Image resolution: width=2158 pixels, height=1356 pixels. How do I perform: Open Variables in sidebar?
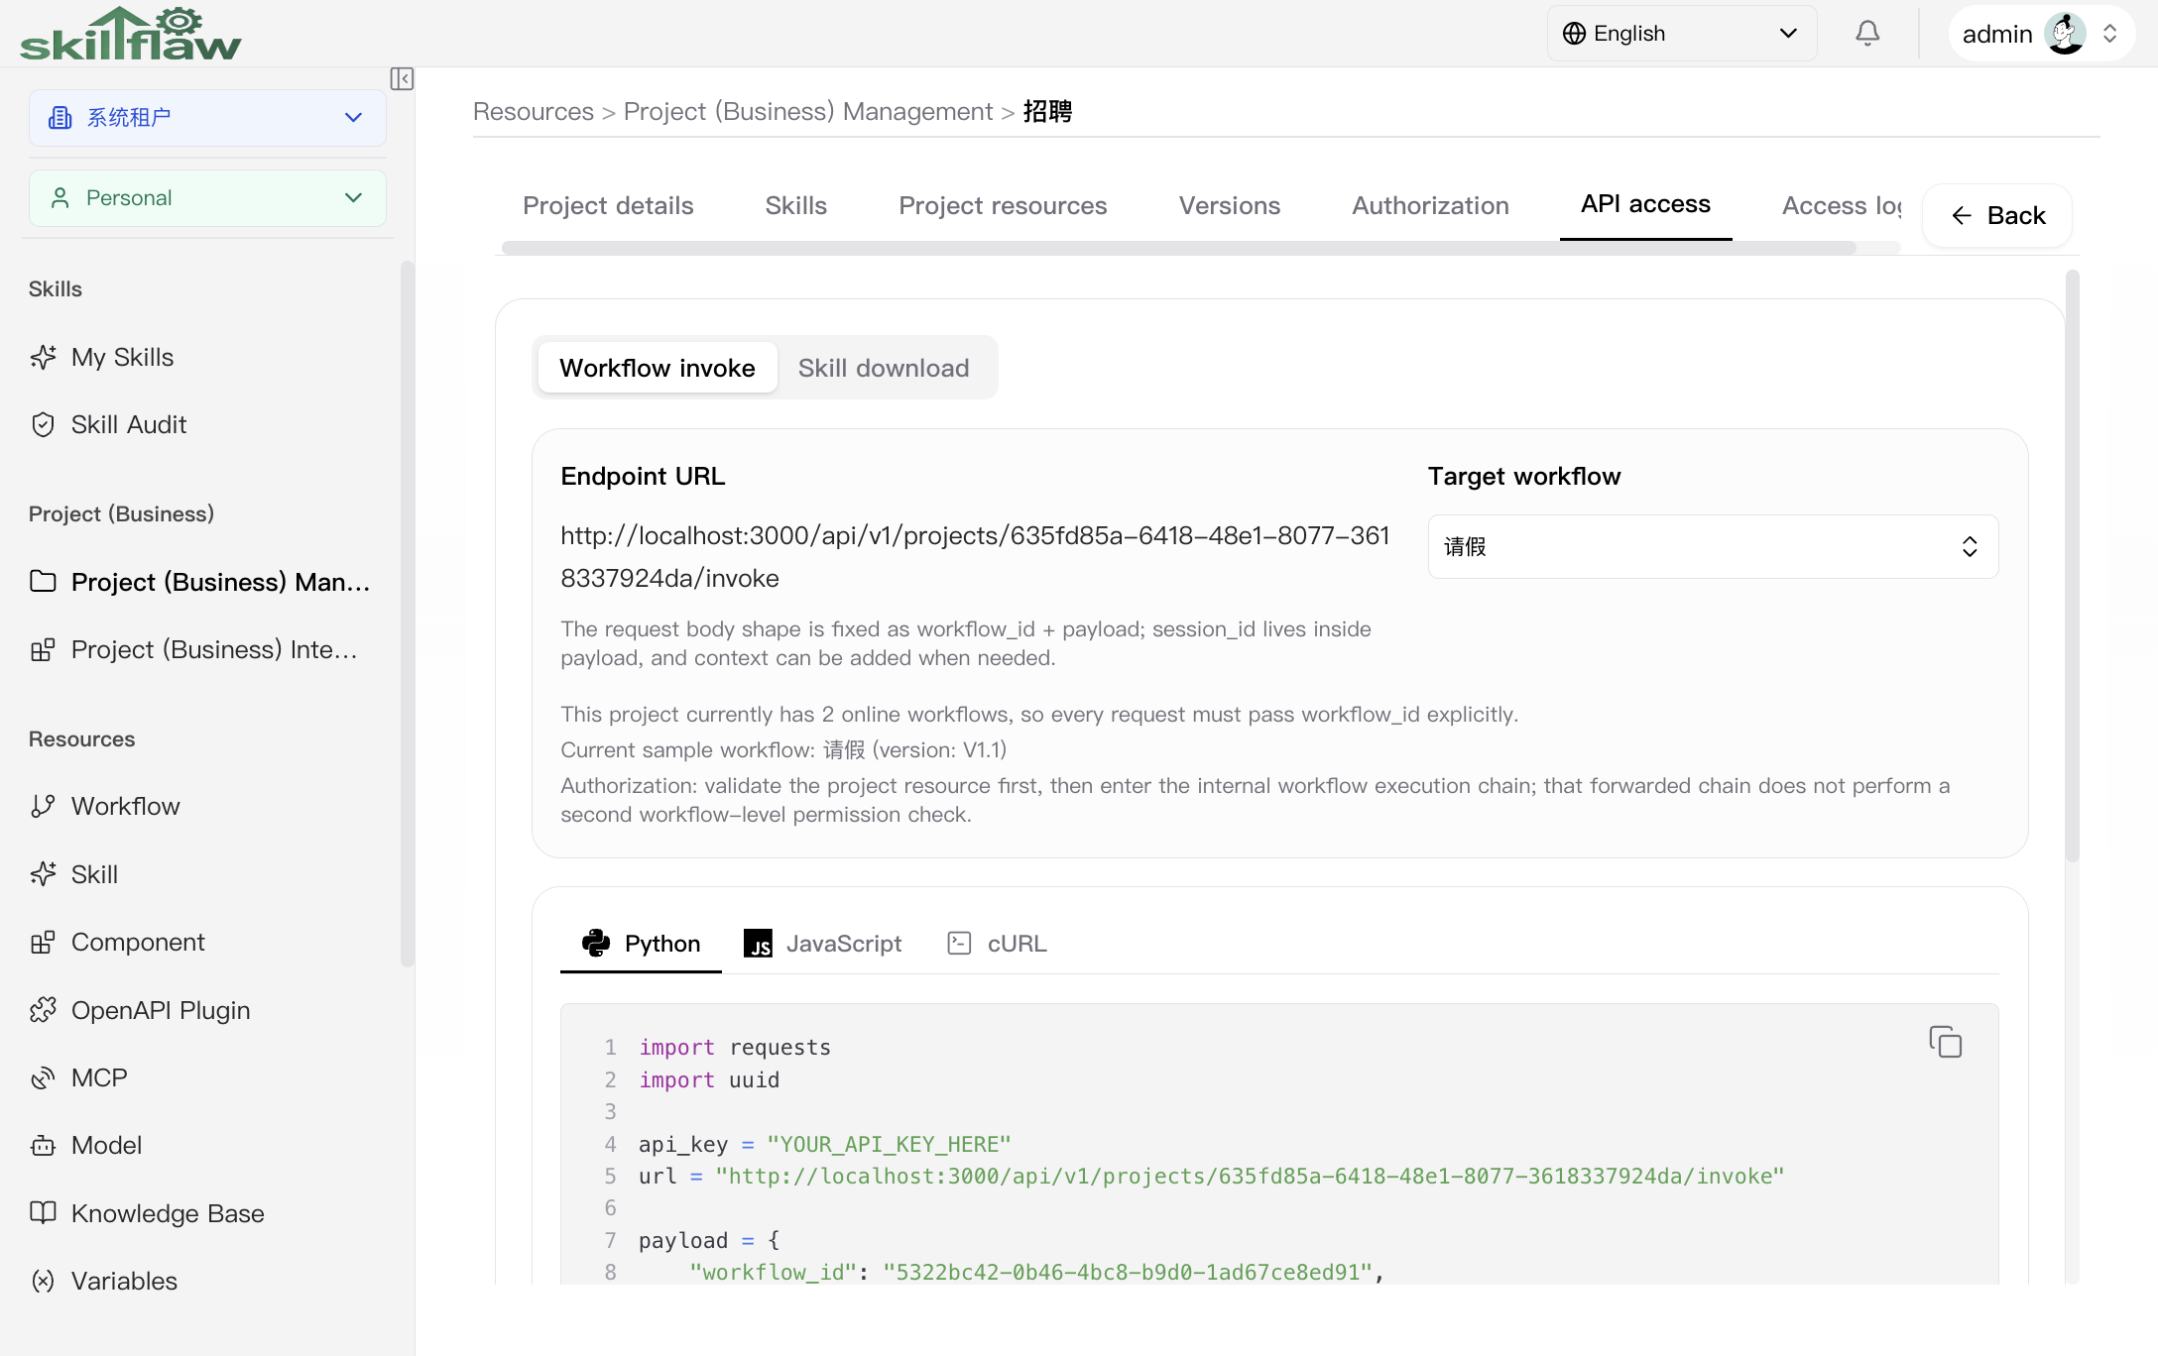207,1281
